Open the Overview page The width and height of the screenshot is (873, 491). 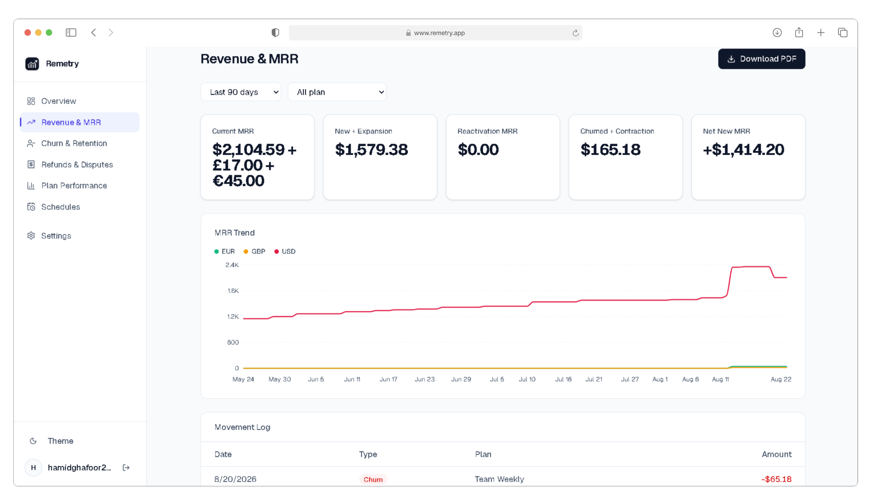(80, 101)
